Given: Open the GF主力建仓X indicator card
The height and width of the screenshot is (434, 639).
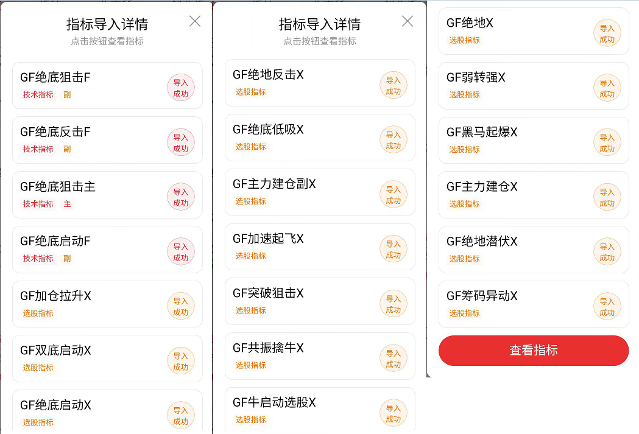Looking at the screenshot, I should (x=533, y=195).
